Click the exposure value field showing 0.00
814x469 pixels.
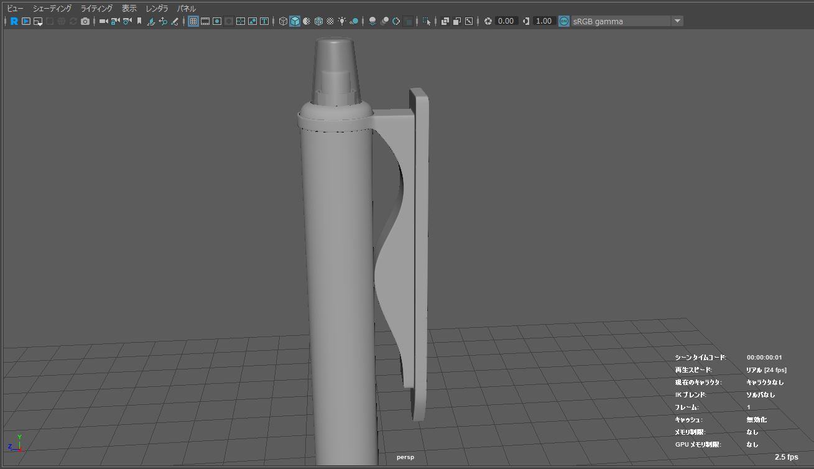[x=506, y=21]
